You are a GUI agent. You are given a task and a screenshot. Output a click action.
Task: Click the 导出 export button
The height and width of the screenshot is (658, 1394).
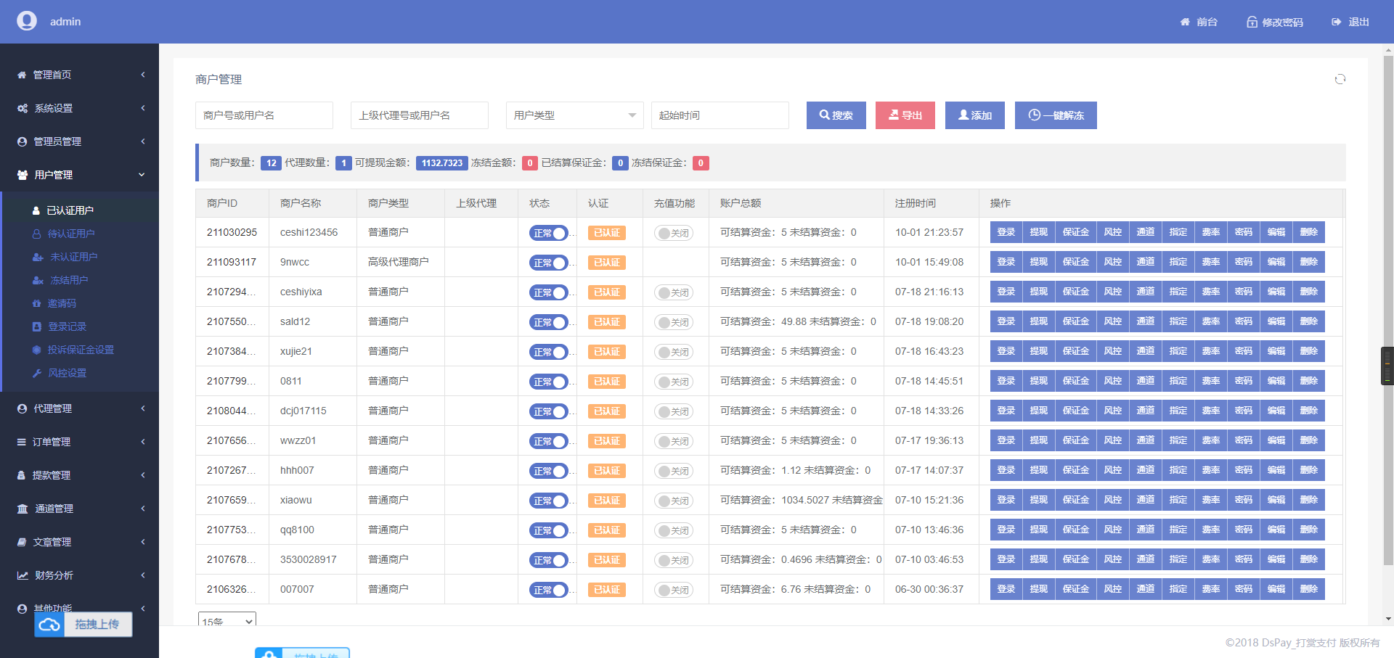905,115
